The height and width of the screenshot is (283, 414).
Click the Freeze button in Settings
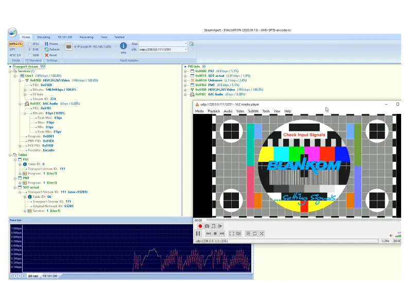click(51, 44)
